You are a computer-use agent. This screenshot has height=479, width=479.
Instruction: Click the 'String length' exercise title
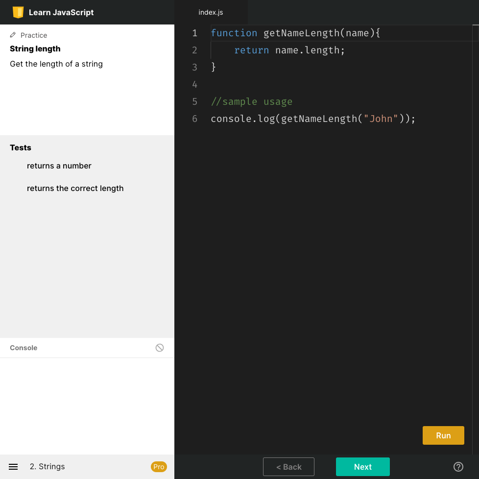[35, 48]
